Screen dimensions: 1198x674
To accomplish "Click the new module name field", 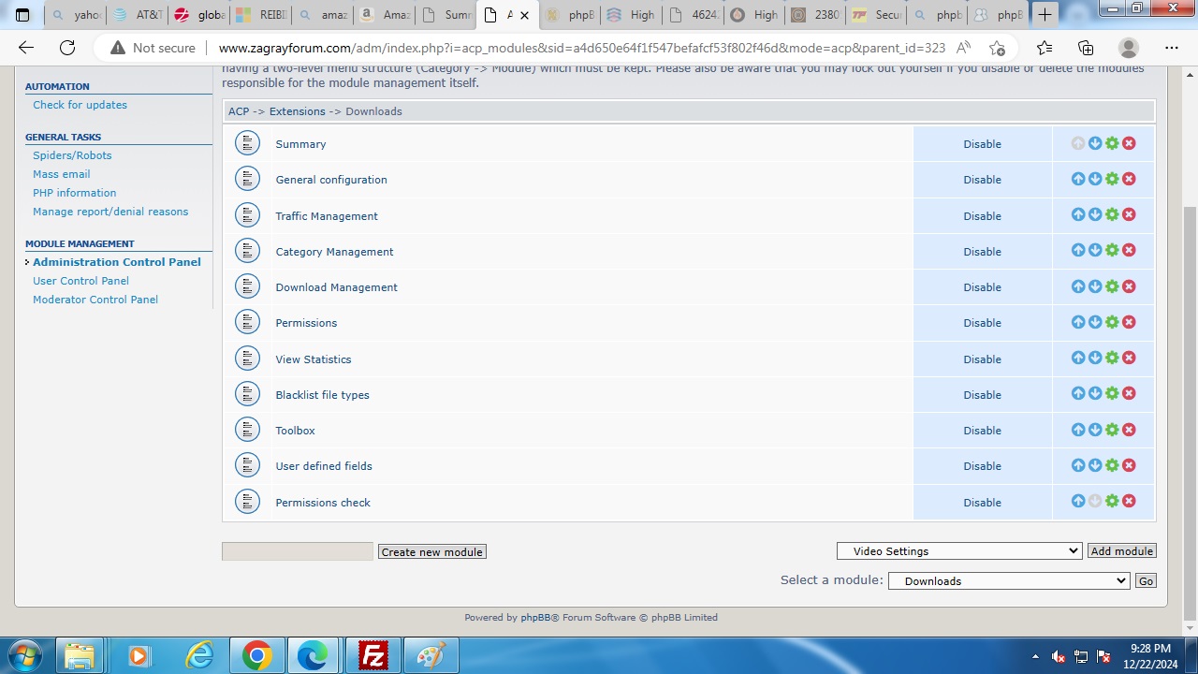I will pos(298,552).
